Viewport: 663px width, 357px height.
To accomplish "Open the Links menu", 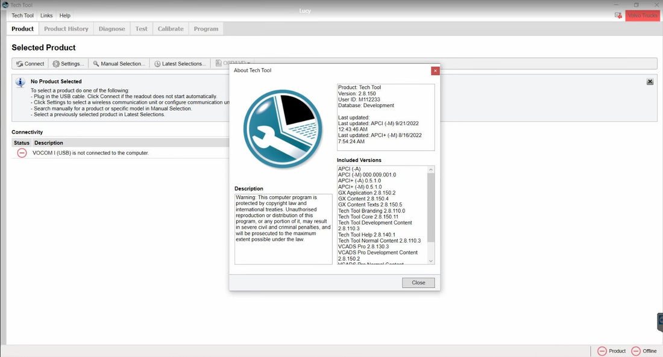I will tap(46, 16).
